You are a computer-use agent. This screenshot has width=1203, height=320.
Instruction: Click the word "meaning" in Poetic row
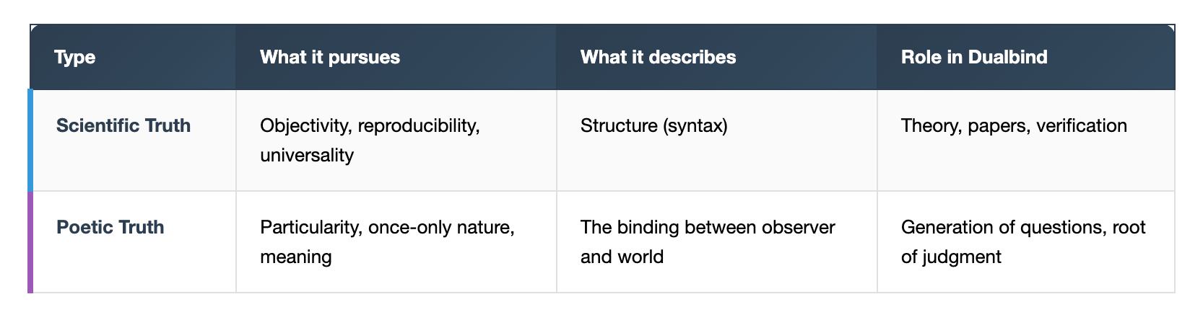click(295, 257)
